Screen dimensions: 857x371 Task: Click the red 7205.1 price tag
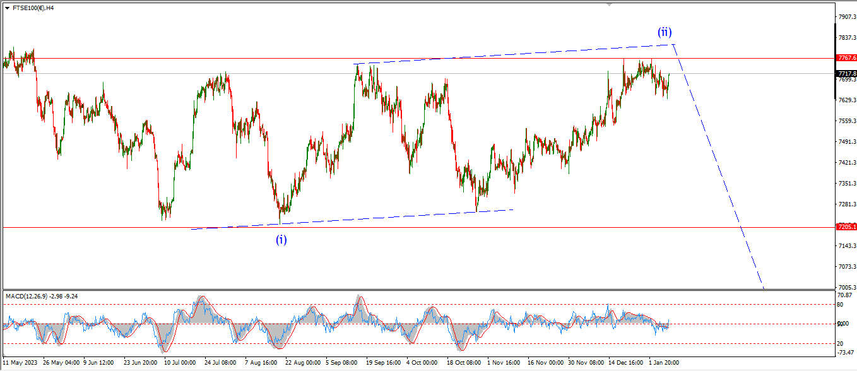[x=846, y=227]
